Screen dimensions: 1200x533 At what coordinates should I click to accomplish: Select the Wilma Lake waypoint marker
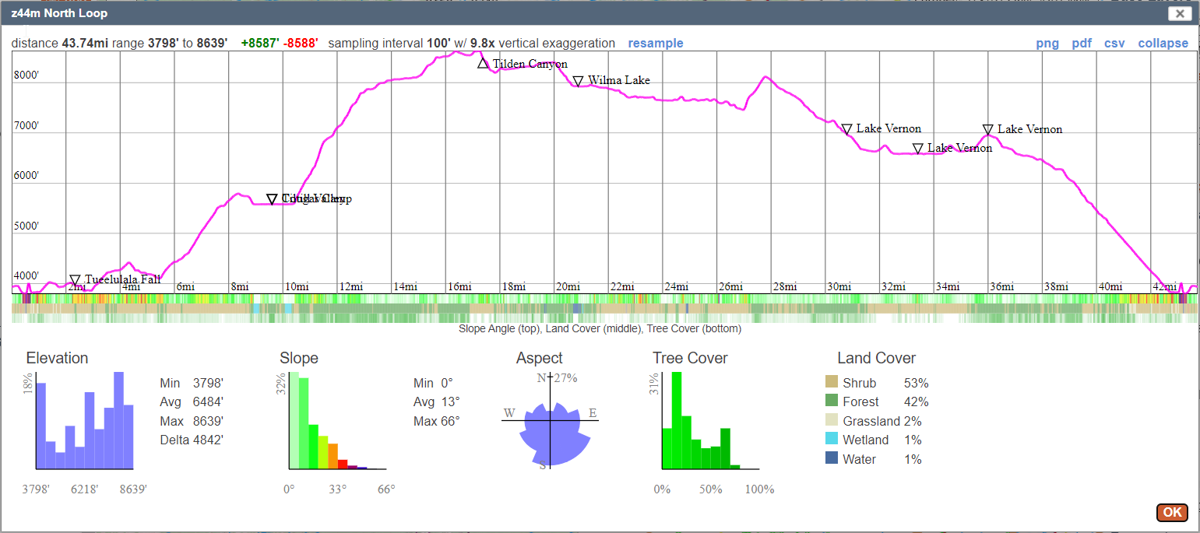tap(578, 81)
